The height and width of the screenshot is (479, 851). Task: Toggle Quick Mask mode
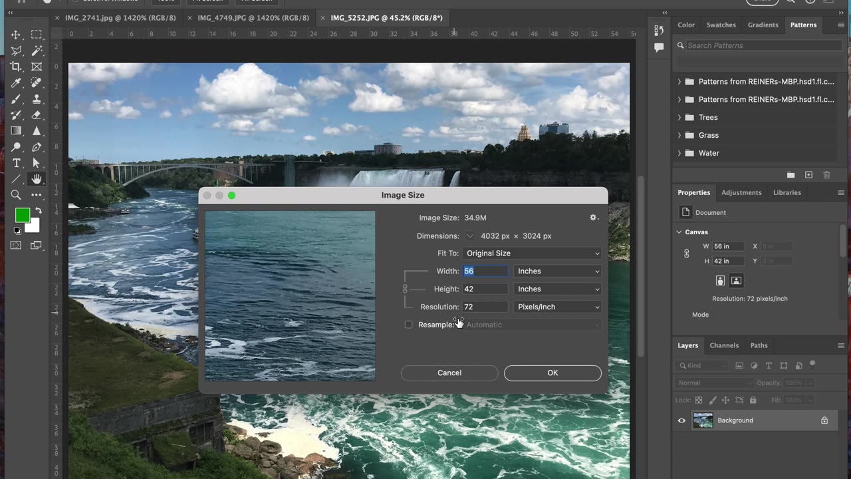click(x=16, y=245)
